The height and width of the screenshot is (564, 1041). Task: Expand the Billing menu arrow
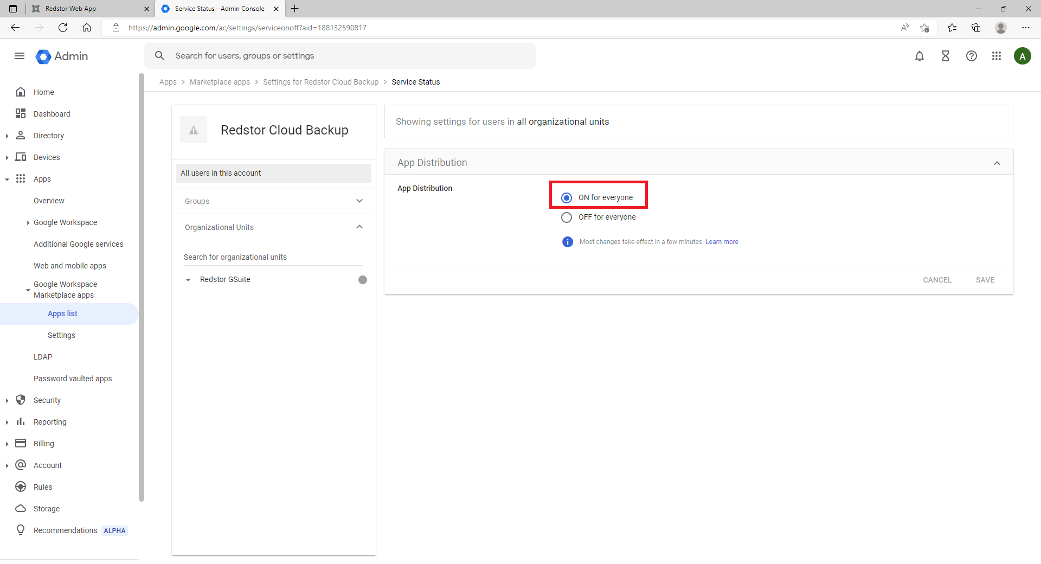point(7,444)
